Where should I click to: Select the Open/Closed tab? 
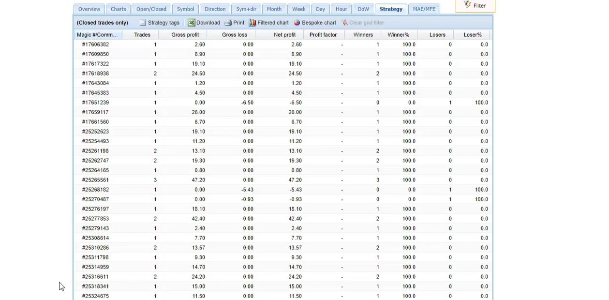click(151, 9)
